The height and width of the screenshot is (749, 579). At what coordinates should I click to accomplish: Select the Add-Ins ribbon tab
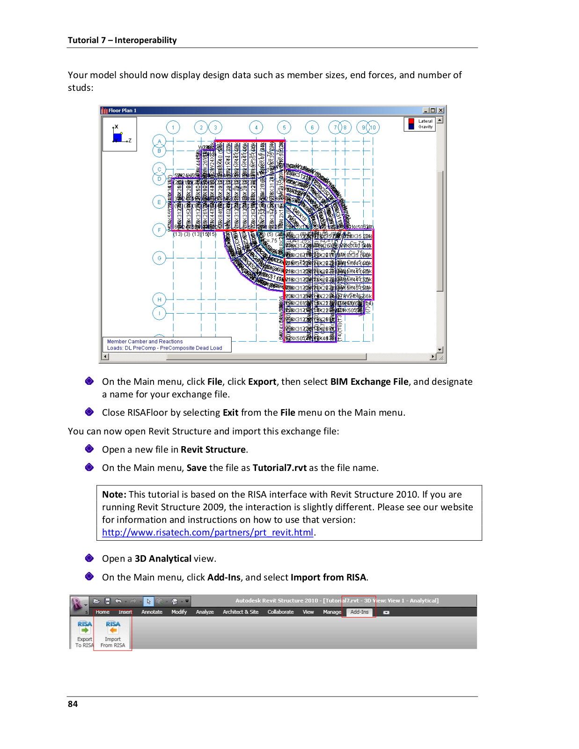point(359,612)
